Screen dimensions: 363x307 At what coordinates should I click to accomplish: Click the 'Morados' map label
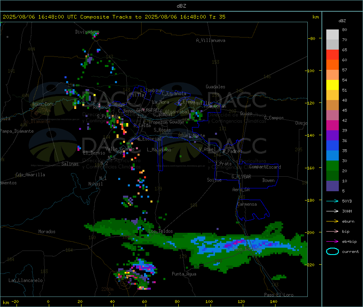pos(47,232)
